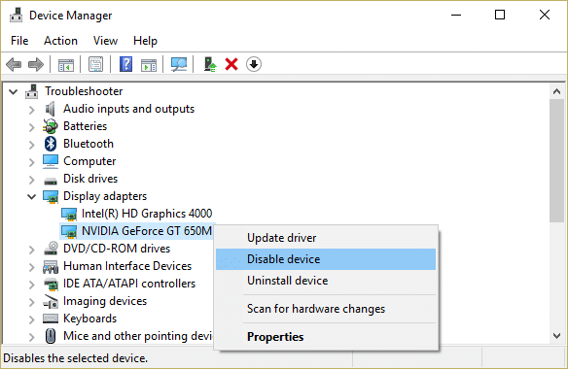The width and height of the screenshot is (568, 369).
Task: Choose Scan for hardware changes
Action: pos(326,309)
